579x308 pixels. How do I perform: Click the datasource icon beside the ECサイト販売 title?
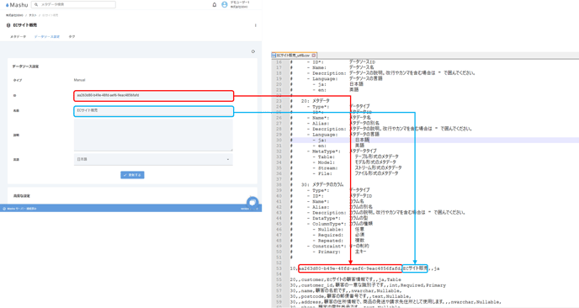[8, 25]
